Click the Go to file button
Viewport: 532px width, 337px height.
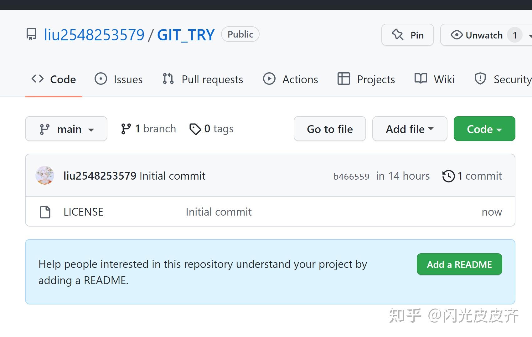(x=330, y=129)
